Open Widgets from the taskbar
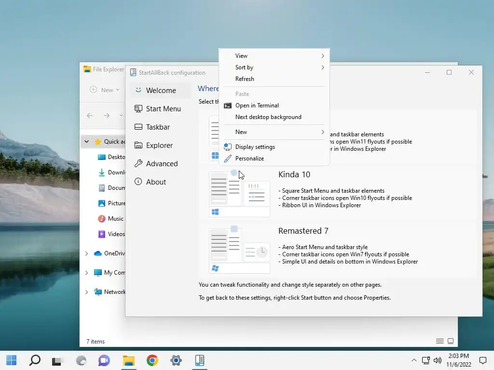This screenshot has height=370, width=494. coord(81,360)
